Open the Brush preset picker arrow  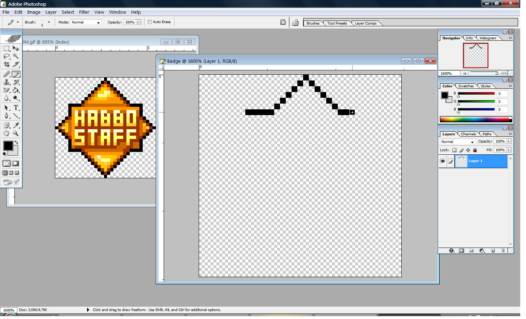pyautogui.click(x=49, y=22)
